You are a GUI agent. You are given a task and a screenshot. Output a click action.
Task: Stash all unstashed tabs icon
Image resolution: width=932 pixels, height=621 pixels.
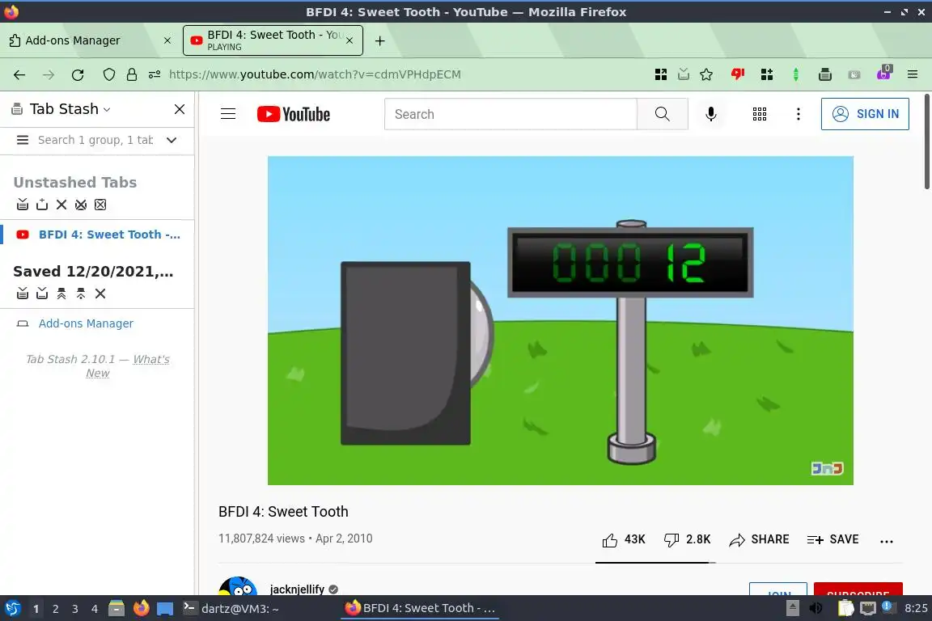[x=23, y=205]
